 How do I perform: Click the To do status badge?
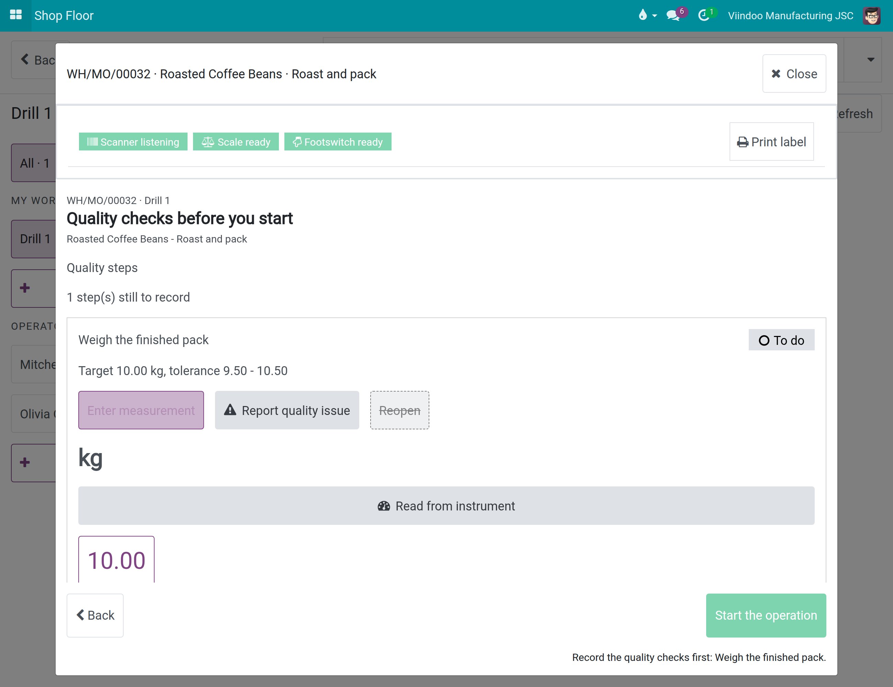tap(781, 340)
